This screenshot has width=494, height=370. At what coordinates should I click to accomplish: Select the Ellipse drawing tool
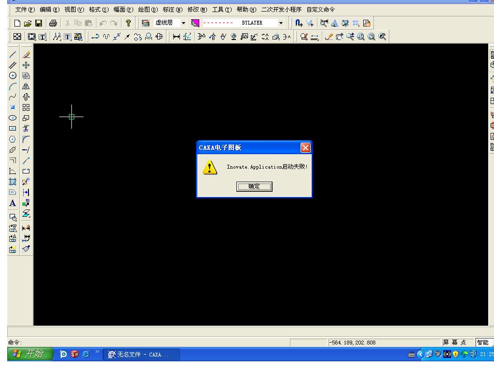point(13,118)
